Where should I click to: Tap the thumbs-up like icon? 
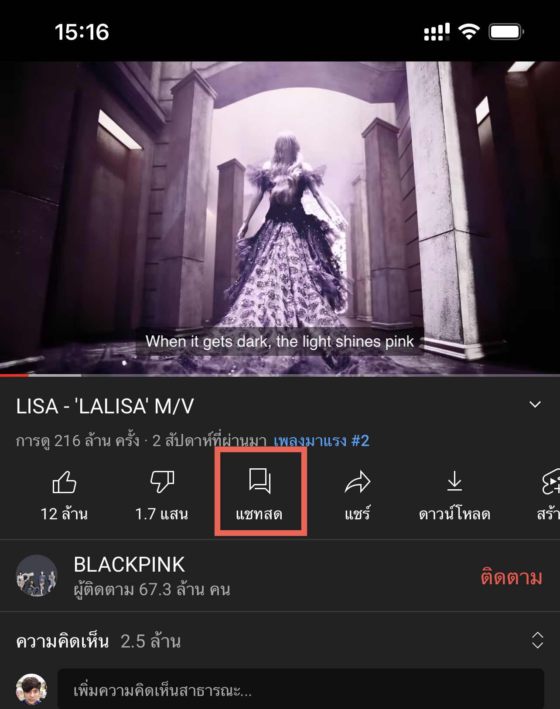64,482
